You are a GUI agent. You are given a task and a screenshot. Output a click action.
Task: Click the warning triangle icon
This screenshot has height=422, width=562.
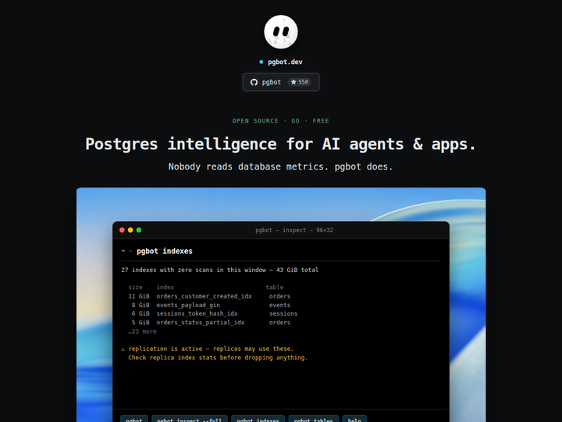click(123, 349)
